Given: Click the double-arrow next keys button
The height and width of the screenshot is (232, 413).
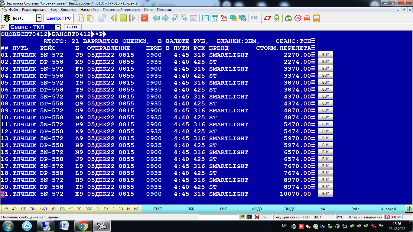Looking at the screenshot, I should (409, 209).
